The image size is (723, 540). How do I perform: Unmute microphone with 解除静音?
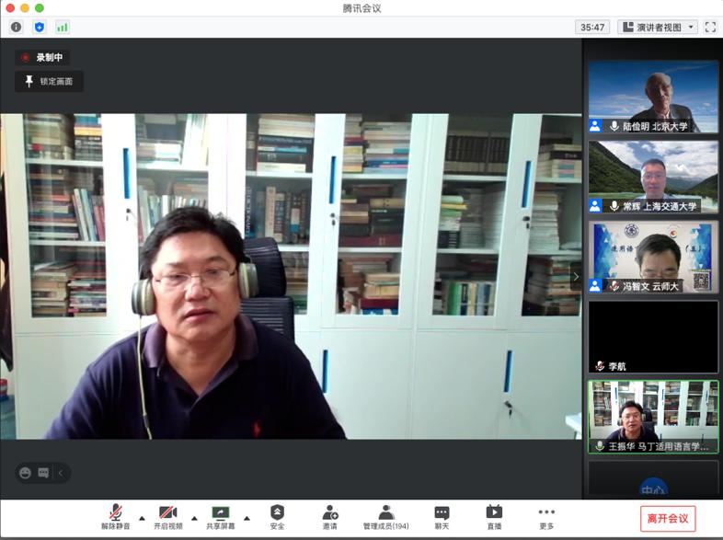point(115,517)
